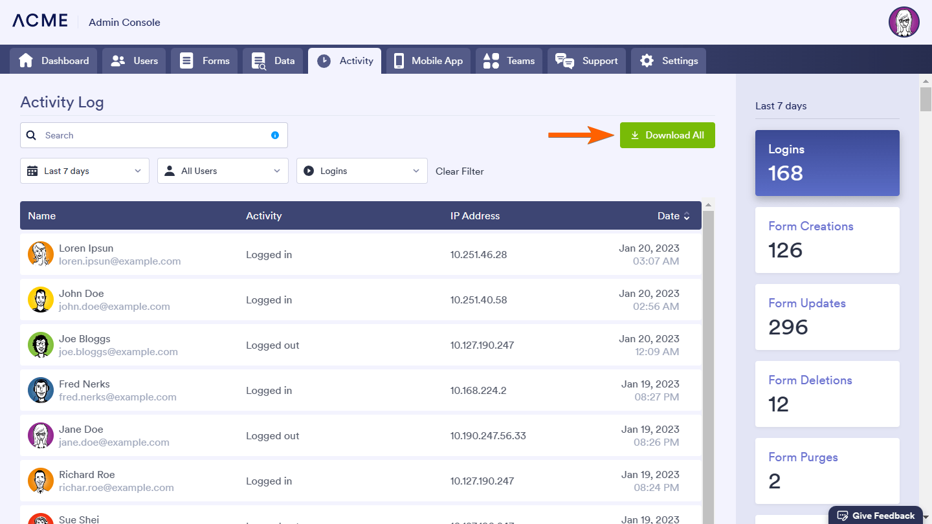The width and height of the screenshot is (932, 524).
Task: Click the Give Feedback chat icon
Action: [843, 516]
